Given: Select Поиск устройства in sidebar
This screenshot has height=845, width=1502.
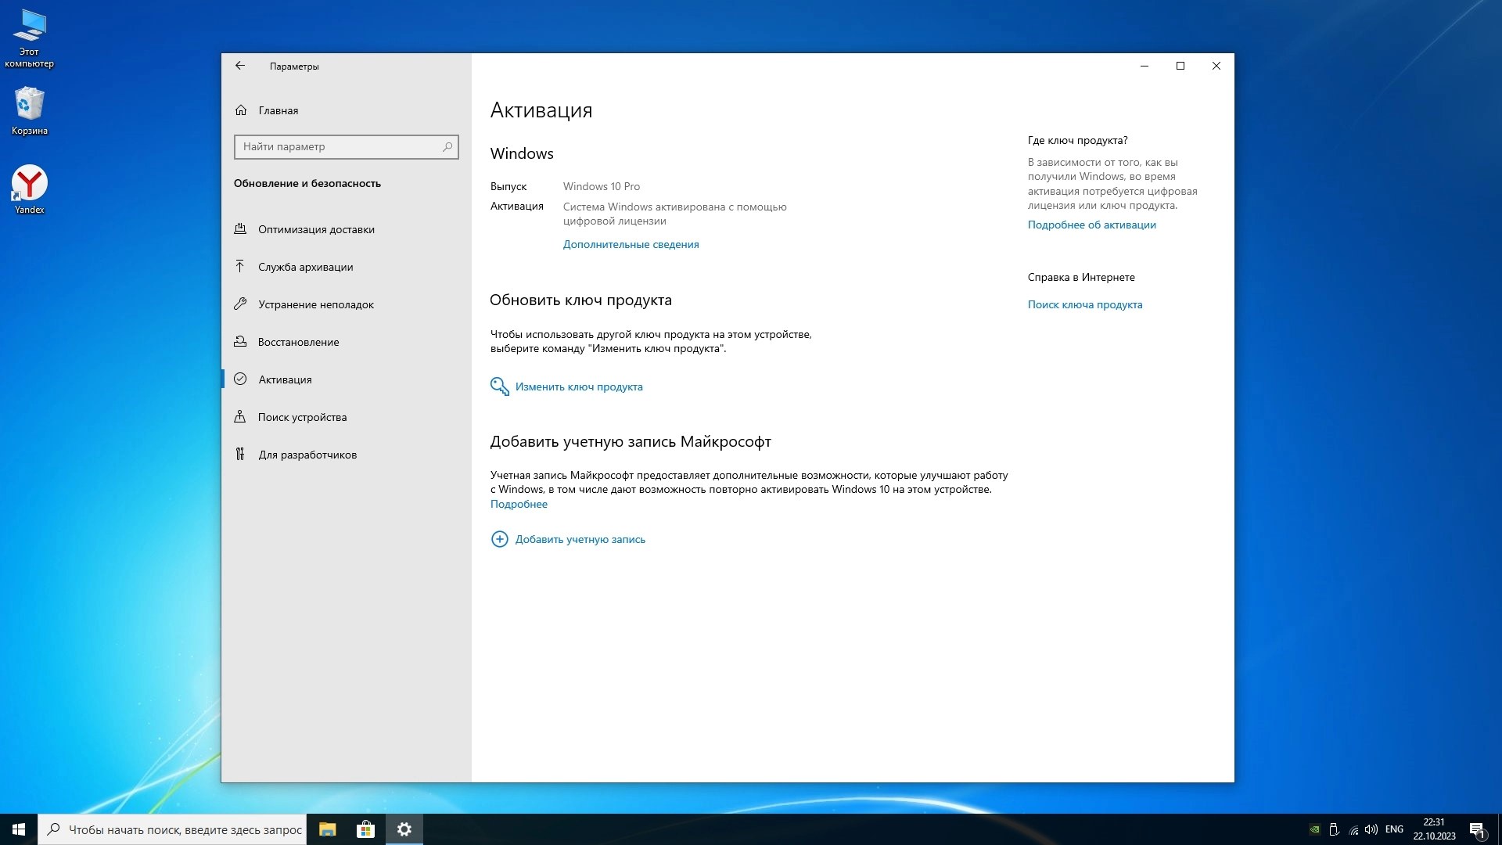Looking at the screenshot, I should pyautogui.click(x=302, y=417).
